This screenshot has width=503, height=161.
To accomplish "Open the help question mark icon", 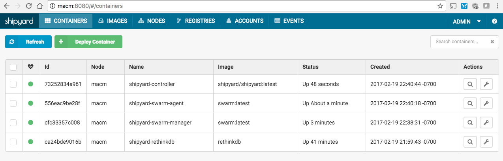I will (x=494, y=21).
